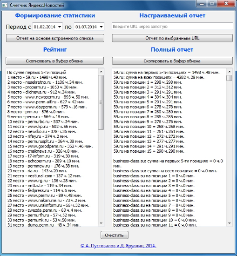Click the 'business-class.su на позиции 5' line
This screenshot has width=237, height=256.
[x=154, y=195]
